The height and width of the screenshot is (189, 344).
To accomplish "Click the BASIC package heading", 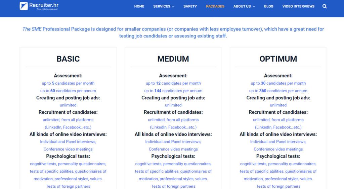I will (x=68, y=59).
